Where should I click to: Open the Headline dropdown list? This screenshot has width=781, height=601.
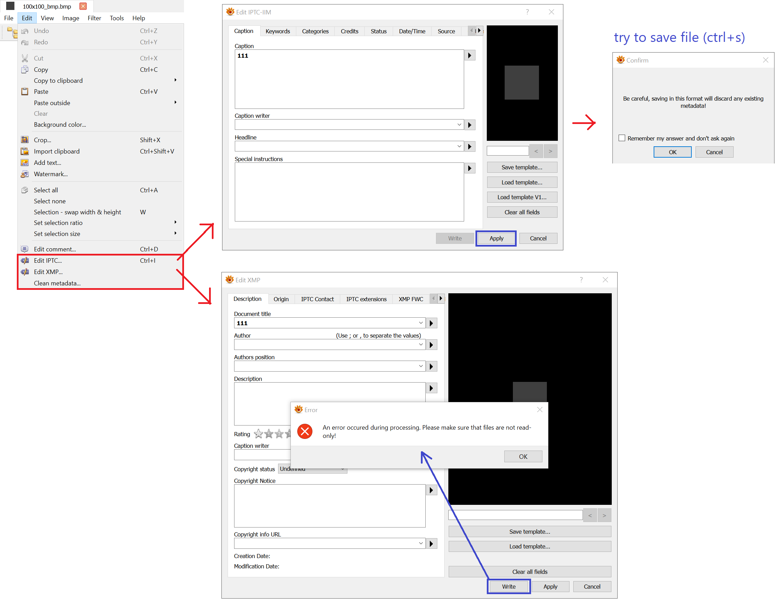(x=459, y=146)
